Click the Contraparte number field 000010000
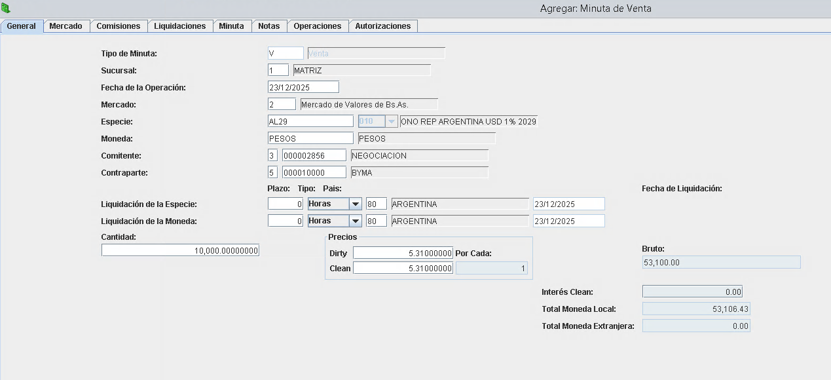This screenshot has height=380, width=831. [314, 172]
